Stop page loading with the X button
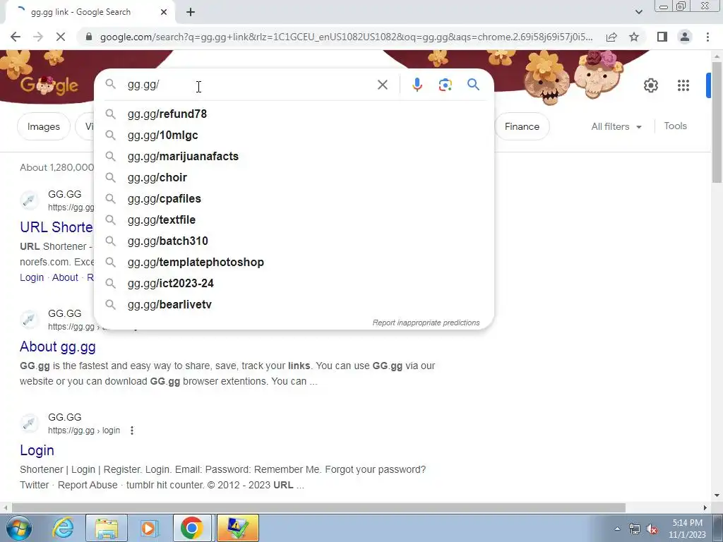This screenshot has width=723, height=542. click(61, 37)
